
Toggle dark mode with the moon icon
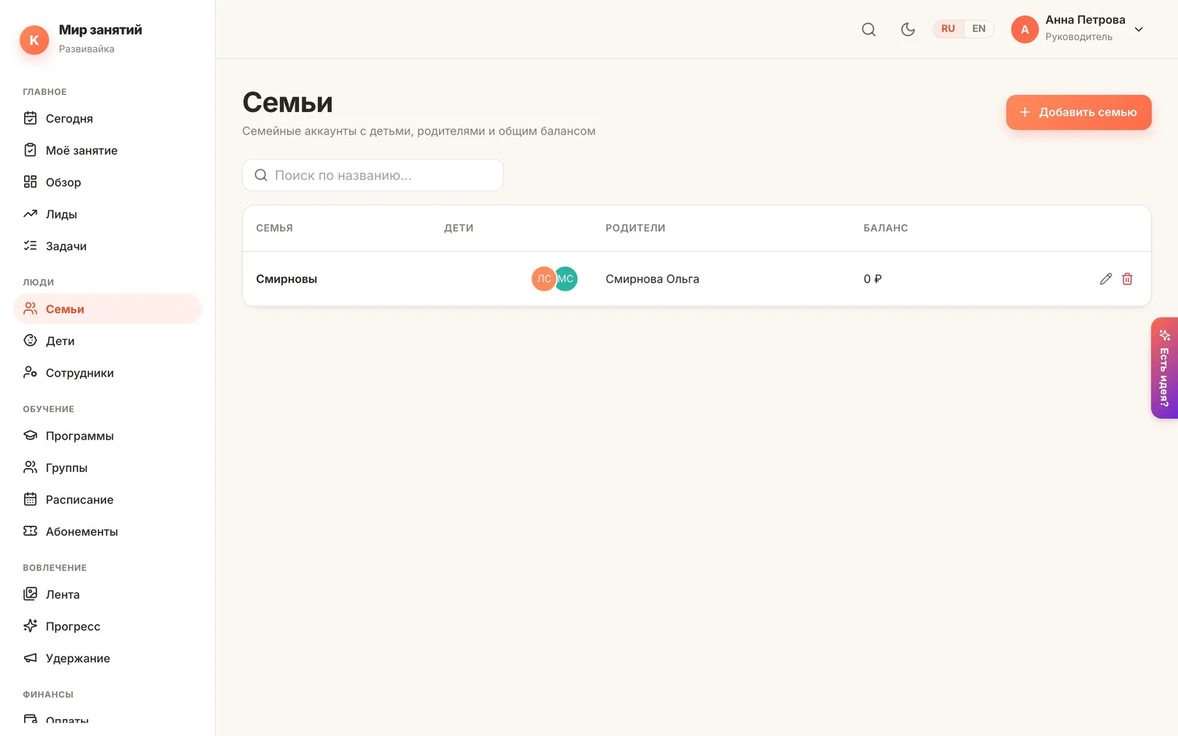908,29
